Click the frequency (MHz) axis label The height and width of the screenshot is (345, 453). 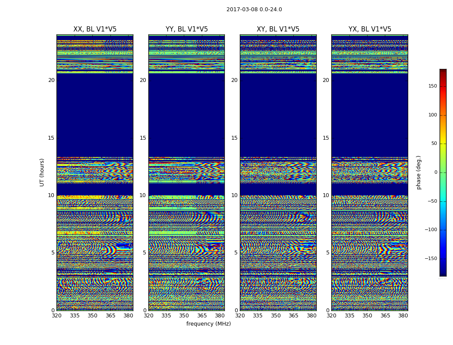coord(208,323)
